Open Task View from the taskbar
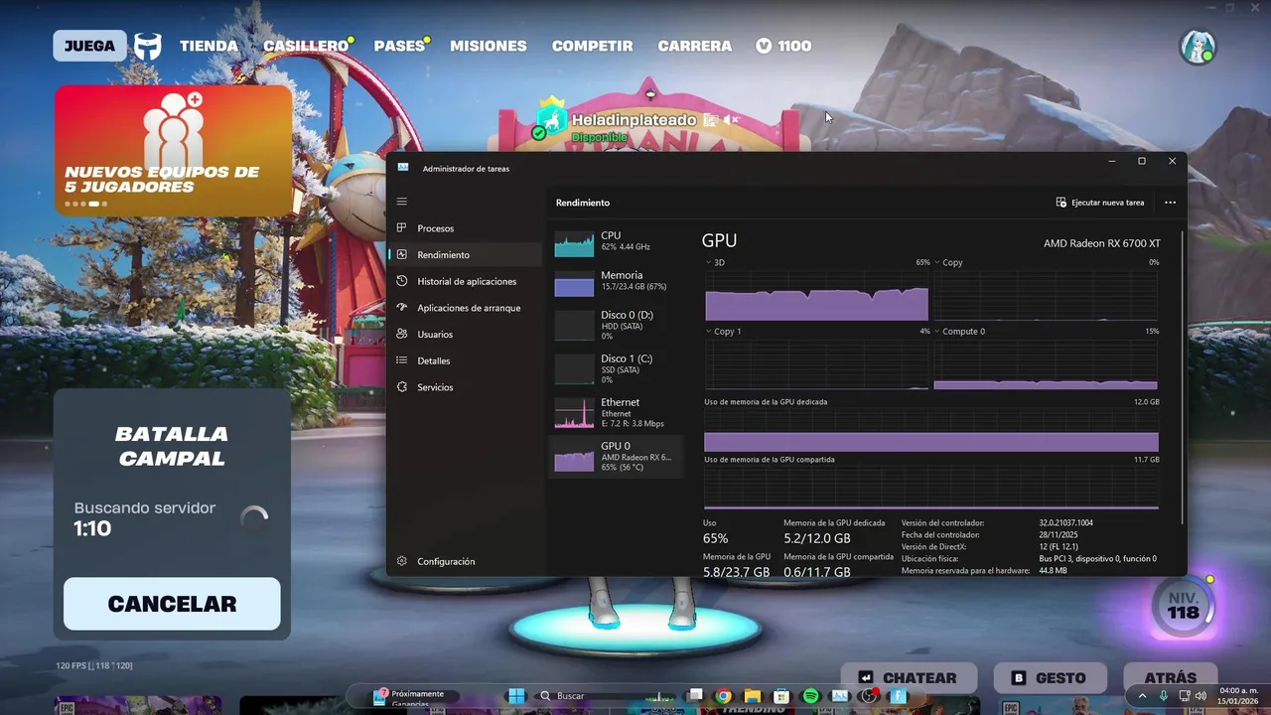 pos(695,696)
